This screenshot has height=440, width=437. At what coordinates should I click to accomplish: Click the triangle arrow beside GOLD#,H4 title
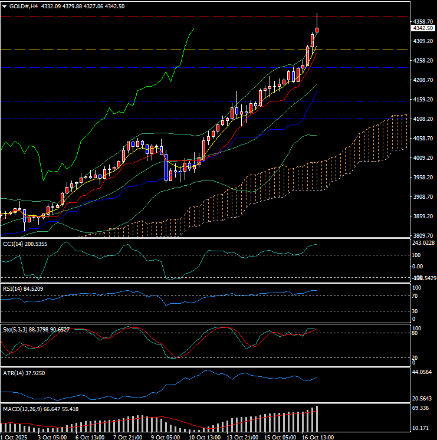(4, 6)
